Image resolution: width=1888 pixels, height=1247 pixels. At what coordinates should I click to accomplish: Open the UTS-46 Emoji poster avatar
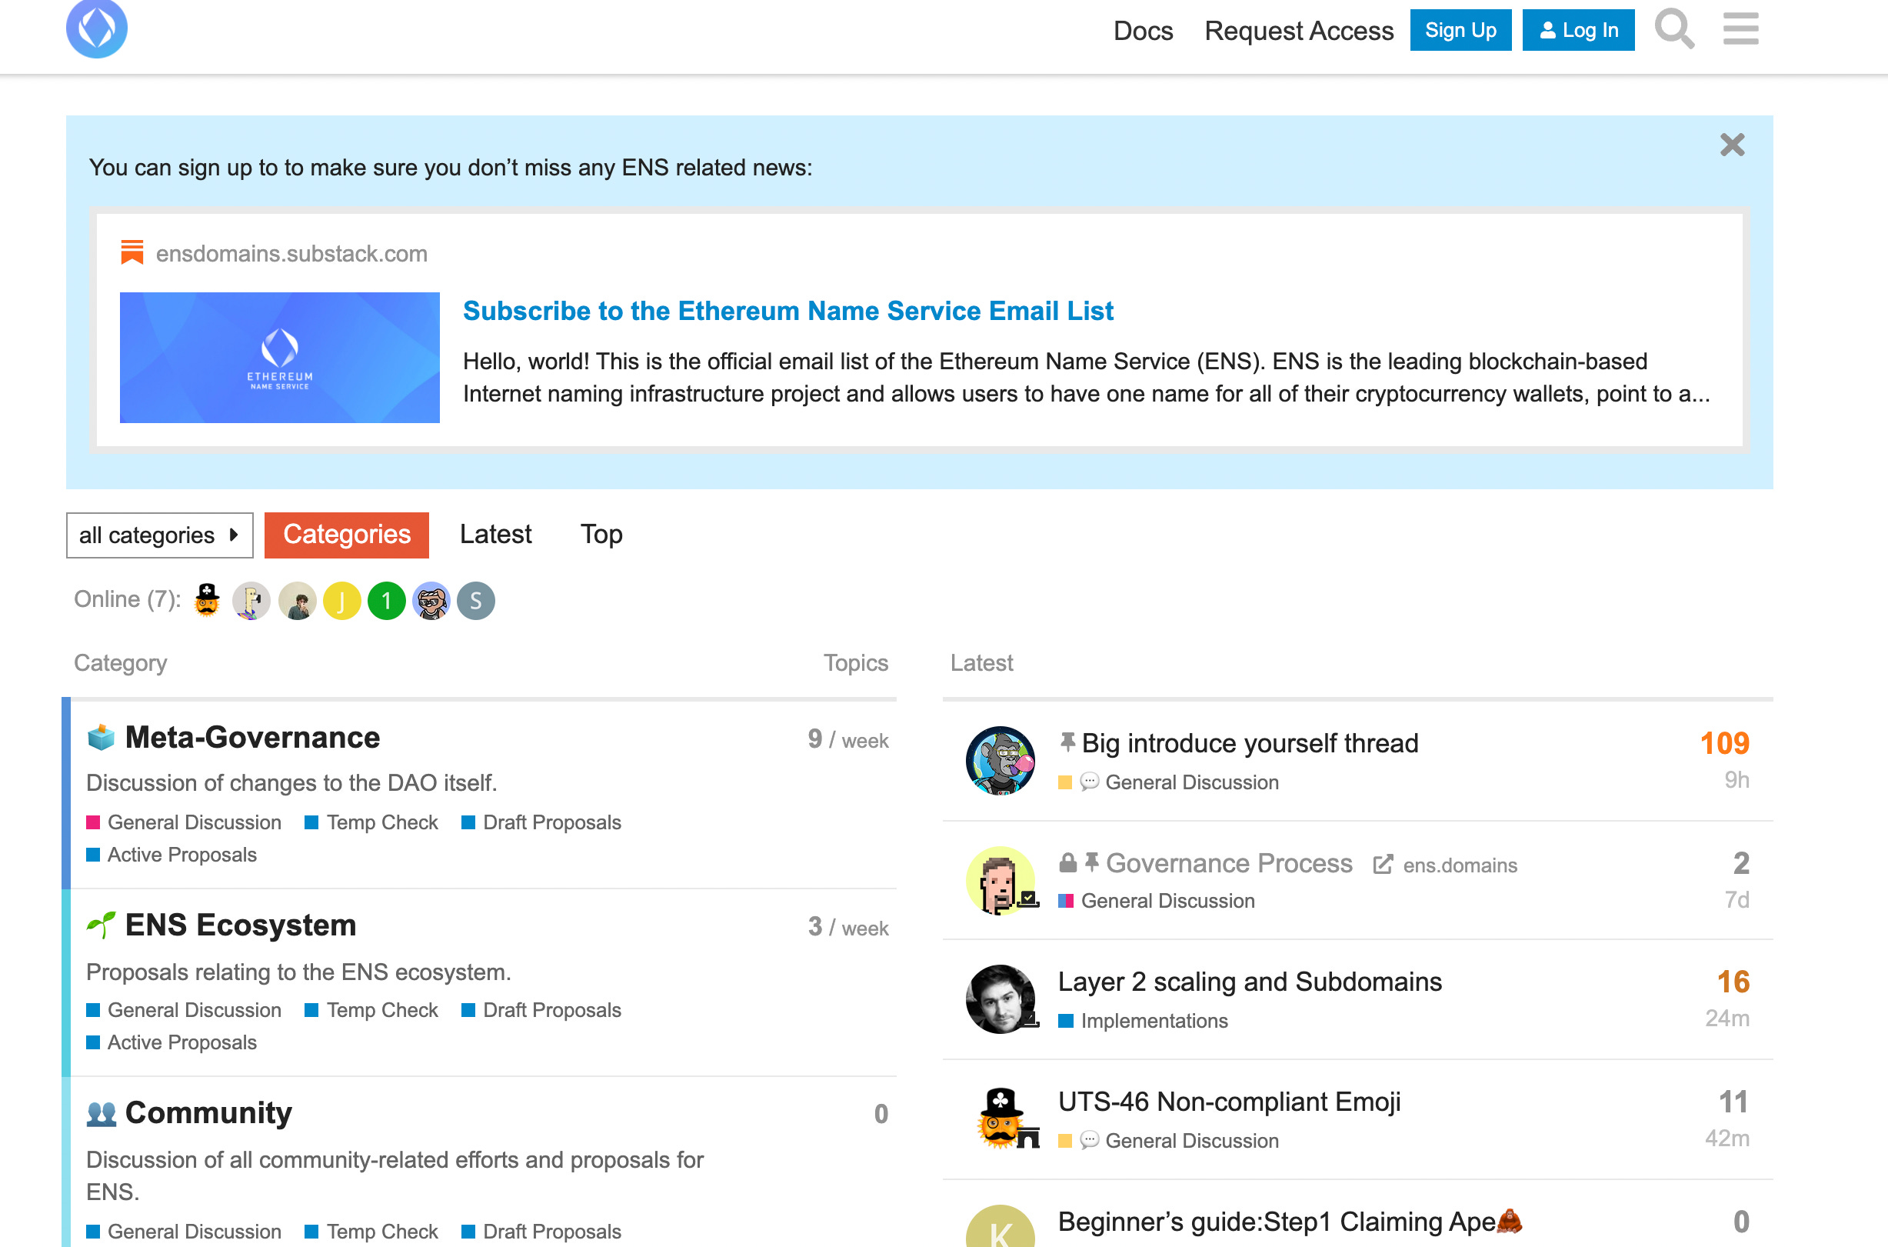1000,1119
